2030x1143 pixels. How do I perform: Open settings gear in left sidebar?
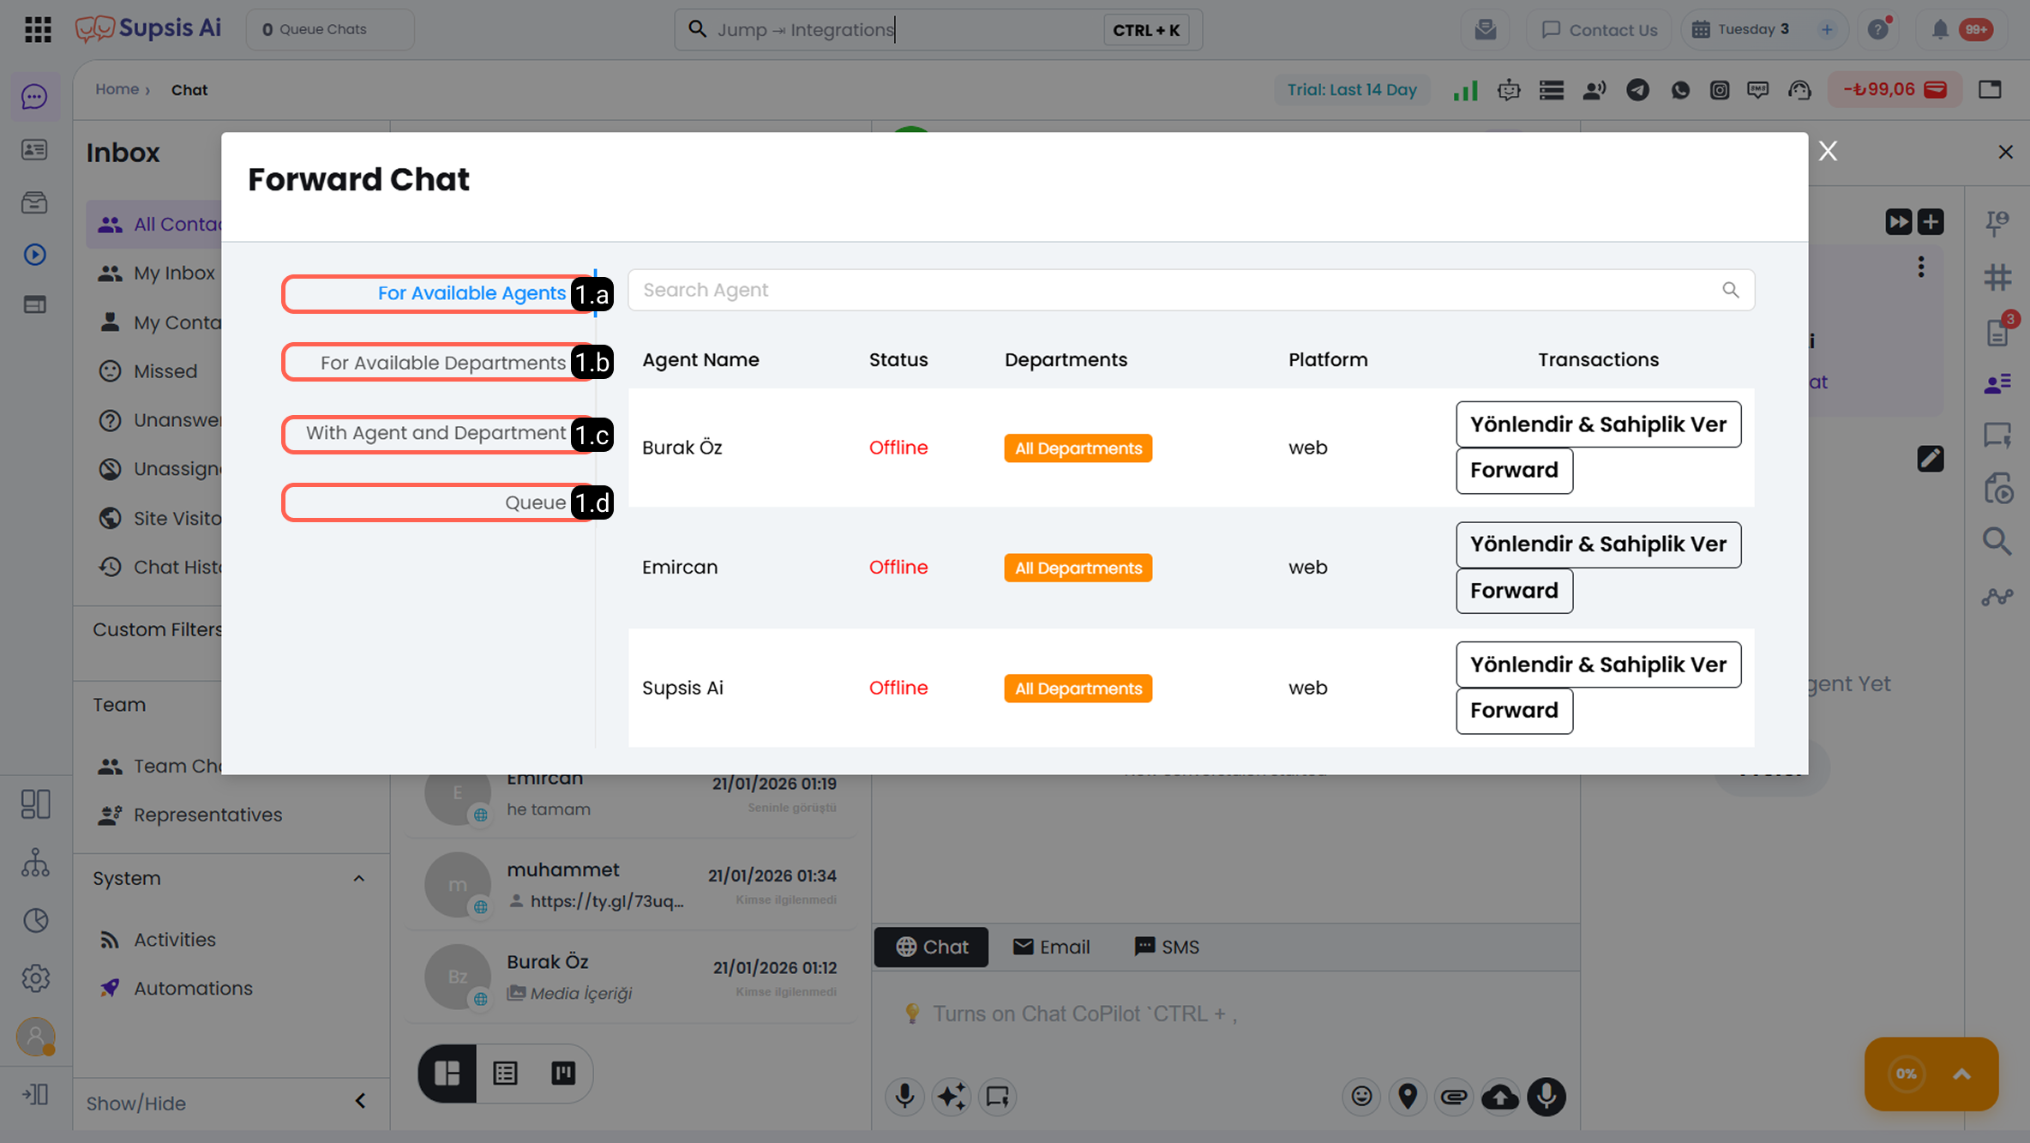click(x=35, y=978)
